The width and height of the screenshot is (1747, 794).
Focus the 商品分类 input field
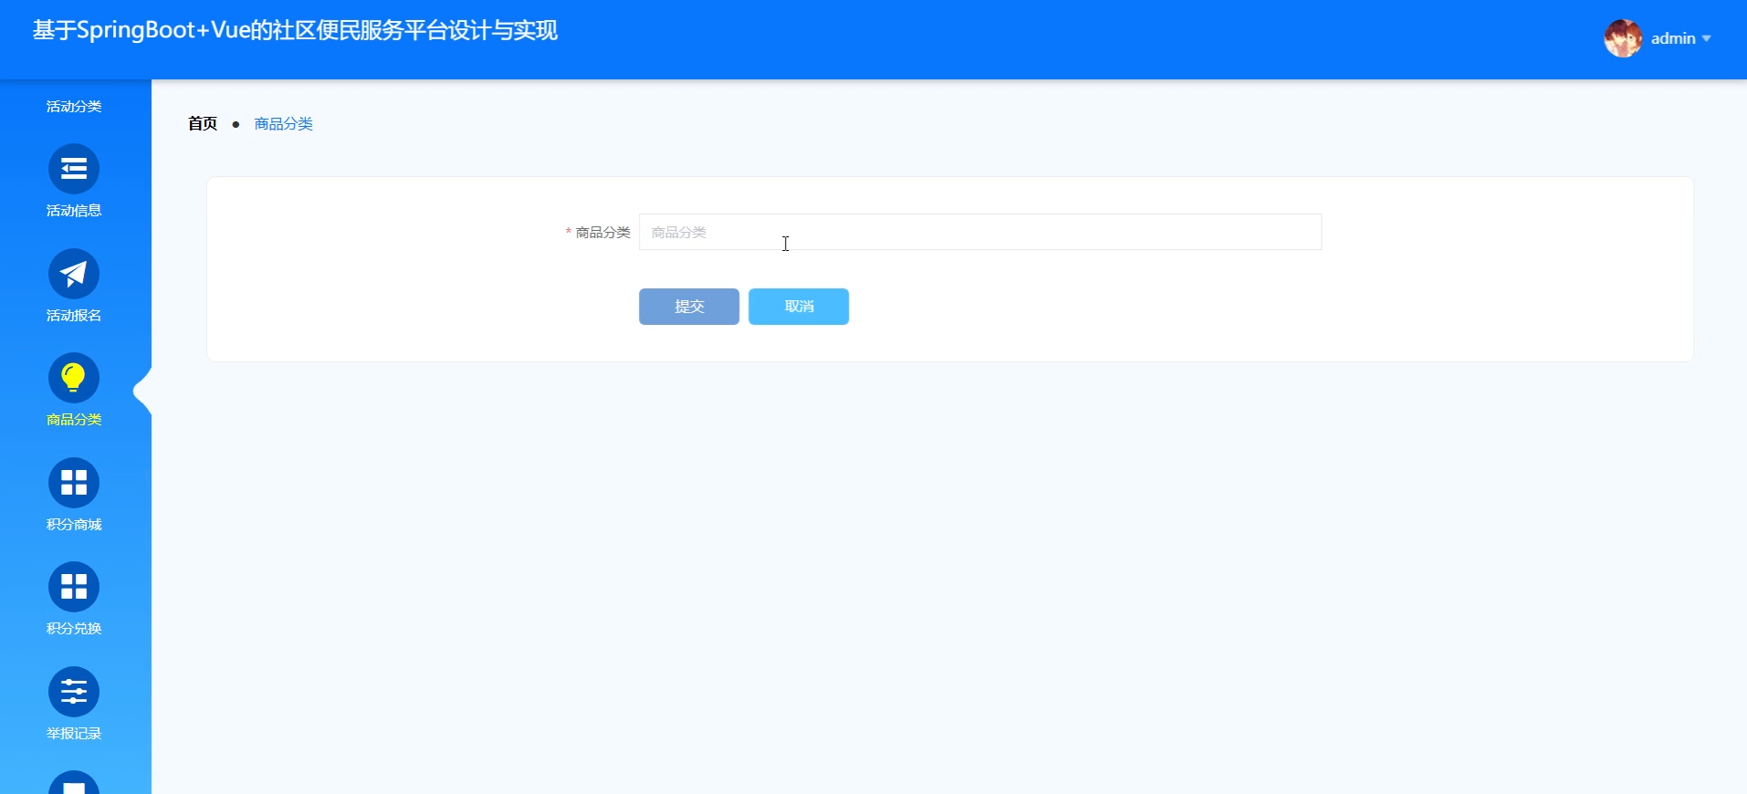point(980,232)
